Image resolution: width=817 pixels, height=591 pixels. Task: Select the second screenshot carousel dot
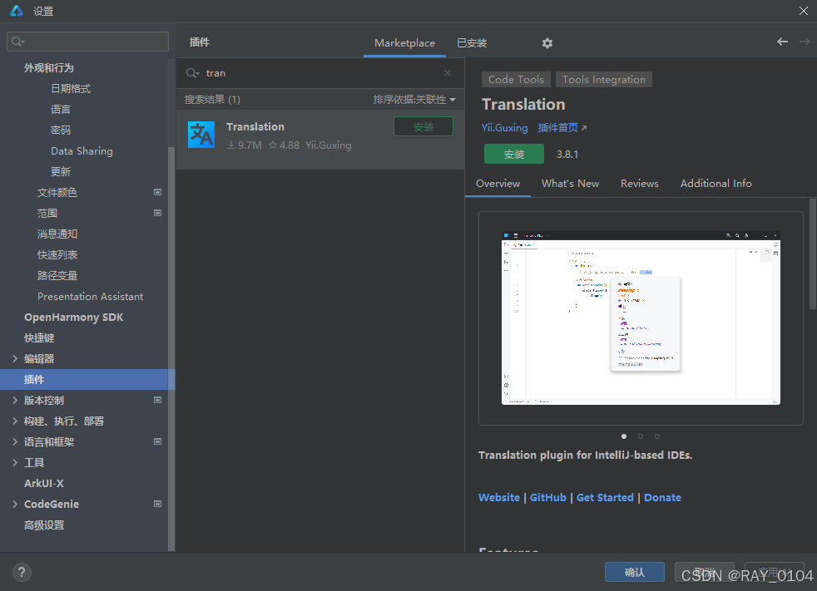tap(641, 436)
